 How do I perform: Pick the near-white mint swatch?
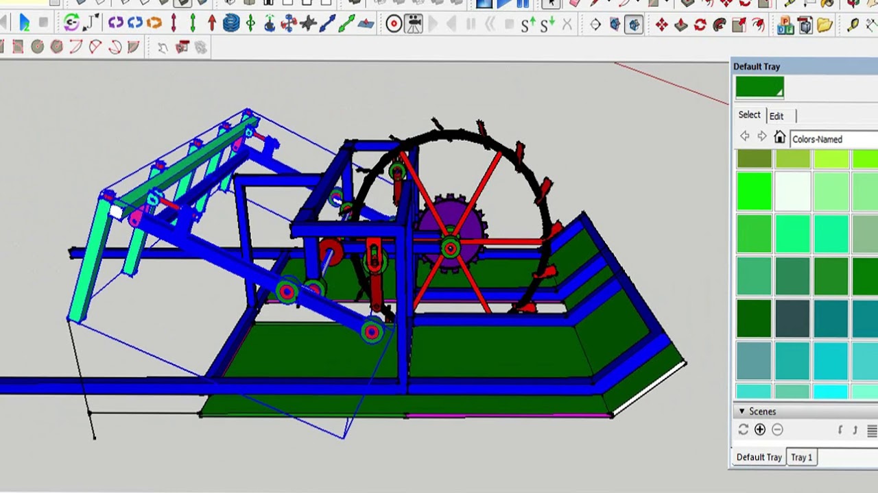pyautogui.click(x=793, y=190)
